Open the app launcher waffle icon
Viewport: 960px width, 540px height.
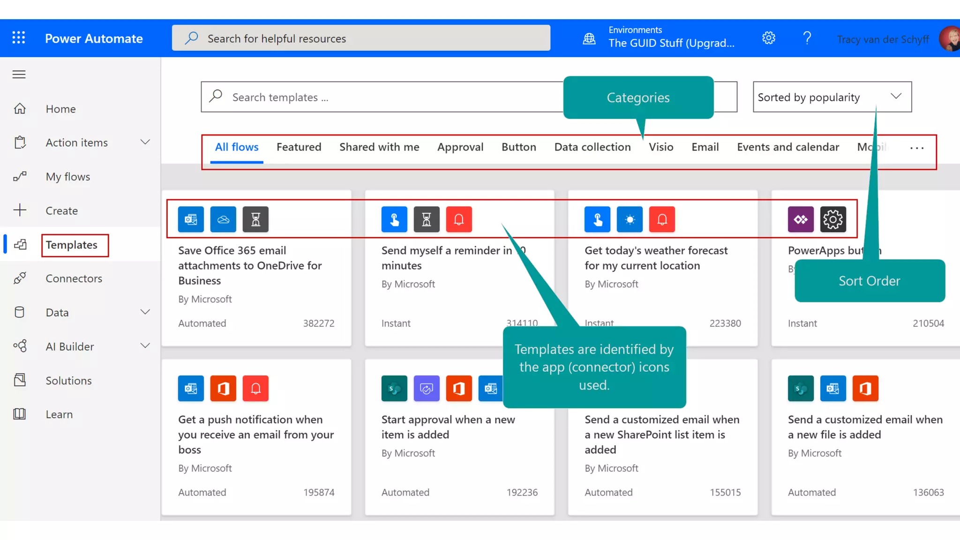click(x=19, y=38)
